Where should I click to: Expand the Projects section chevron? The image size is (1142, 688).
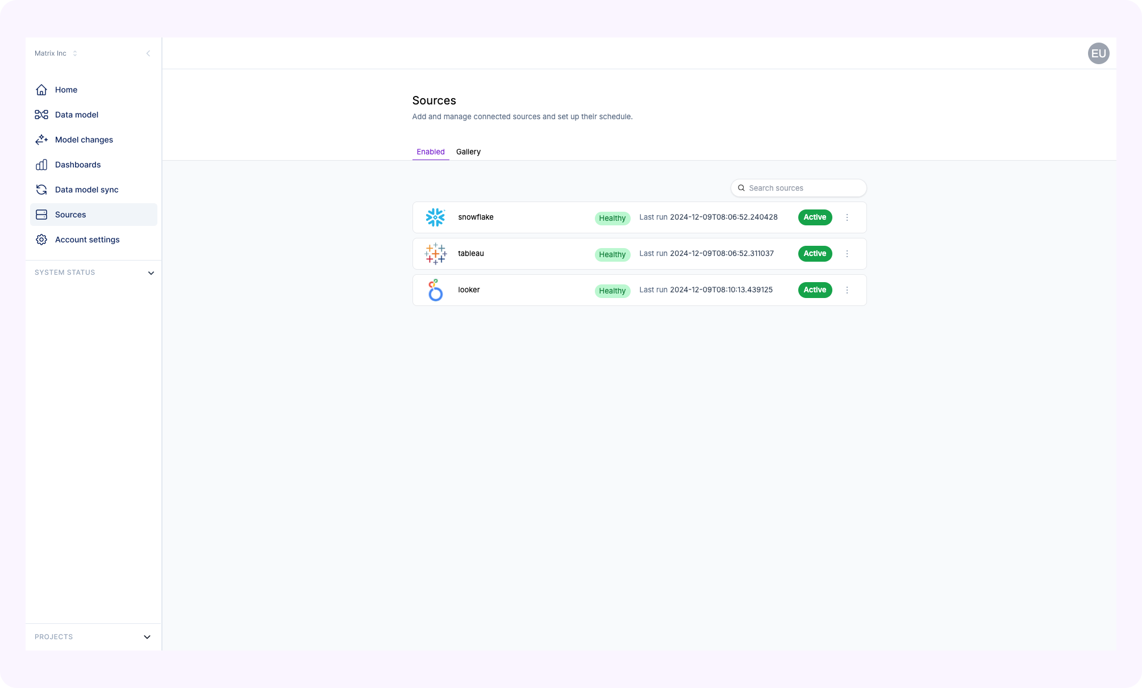click(x=147, y=637)
